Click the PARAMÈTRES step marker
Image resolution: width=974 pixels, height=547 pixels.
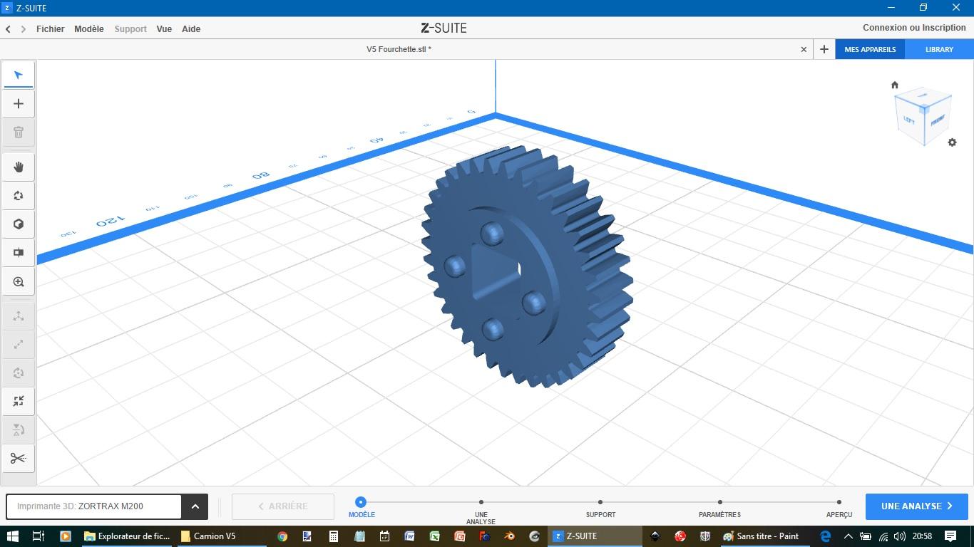pos(719,502)
